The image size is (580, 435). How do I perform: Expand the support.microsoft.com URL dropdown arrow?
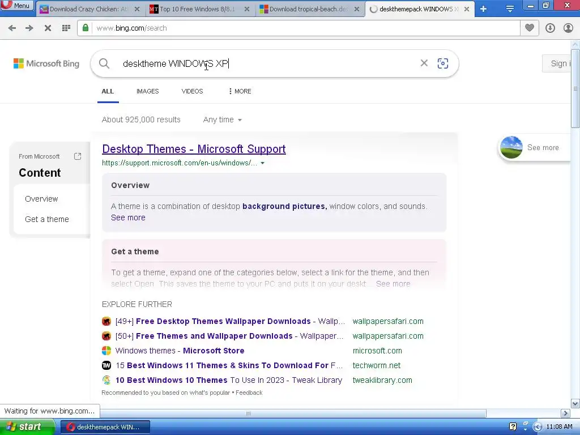(x=263, y=163)
